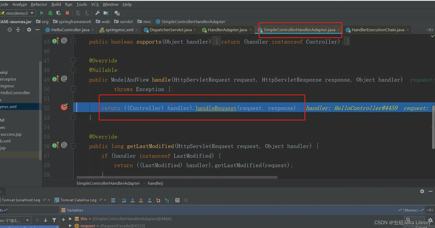The width and height of the screenshot is (435, 228).
Task: Add a new watch with the plus icon
Action: 63,220
